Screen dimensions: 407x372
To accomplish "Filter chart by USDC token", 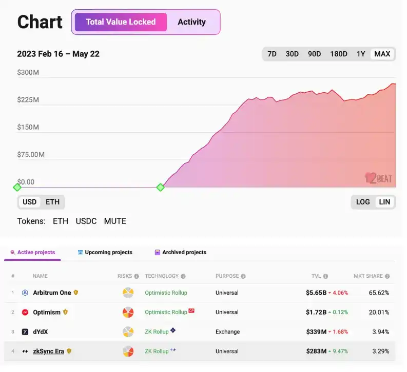I will click(x=86, y=221).
